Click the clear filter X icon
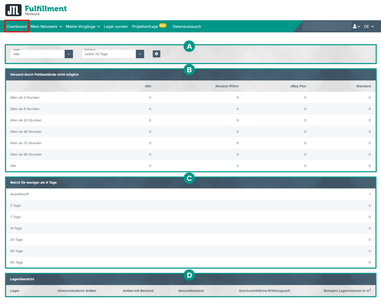 (156, 54)
